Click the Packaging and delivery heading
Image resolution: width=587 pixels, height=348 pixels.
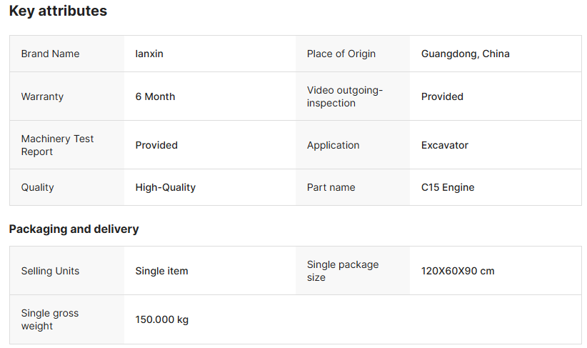click(74, 229)
